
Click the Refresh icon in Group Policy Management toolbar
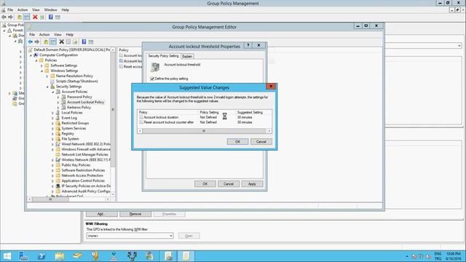pyautogui.click(x=42, y=17)
